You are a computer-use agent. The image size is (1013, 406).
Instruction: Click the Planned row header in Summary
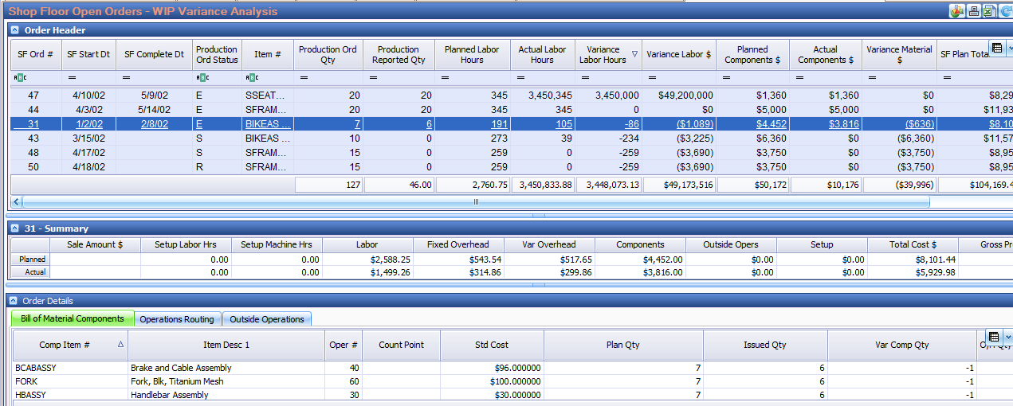click(32, 259)
